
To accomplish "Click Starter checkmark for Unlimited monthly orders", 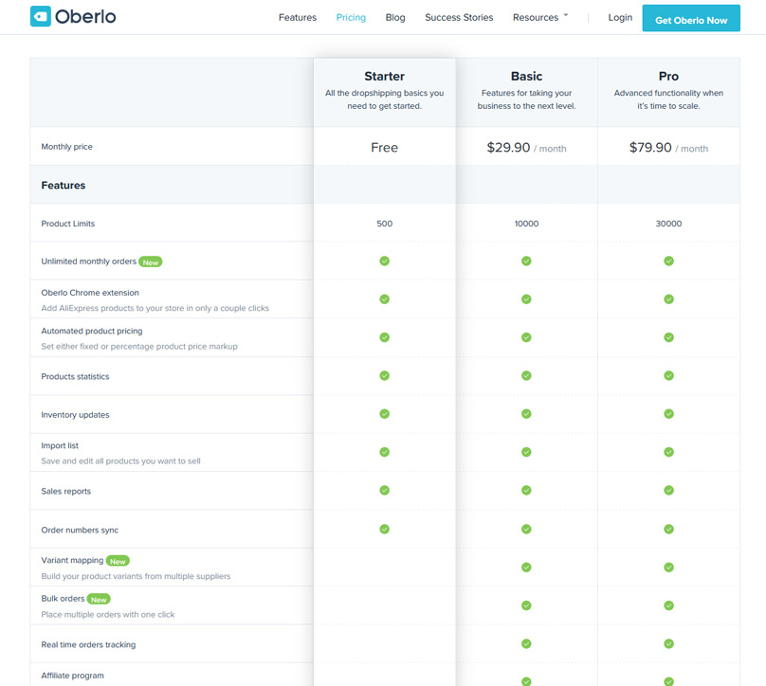I will pos(385,261).
